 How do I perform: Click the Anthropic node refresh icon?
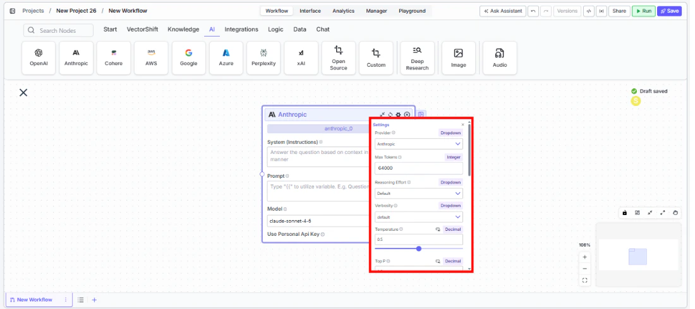click(390, 115)
